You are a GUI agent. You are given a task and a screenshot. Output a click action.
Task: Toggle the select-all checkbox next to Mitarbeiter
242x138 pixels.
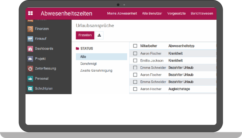tap(135, 46)
